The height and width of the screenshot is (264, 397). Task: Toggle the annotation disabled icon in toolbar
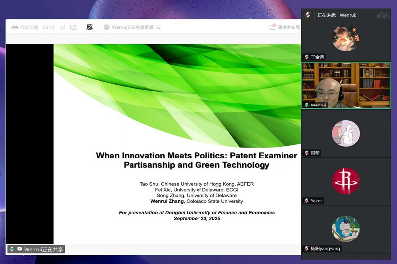click(x=90, y=27)
